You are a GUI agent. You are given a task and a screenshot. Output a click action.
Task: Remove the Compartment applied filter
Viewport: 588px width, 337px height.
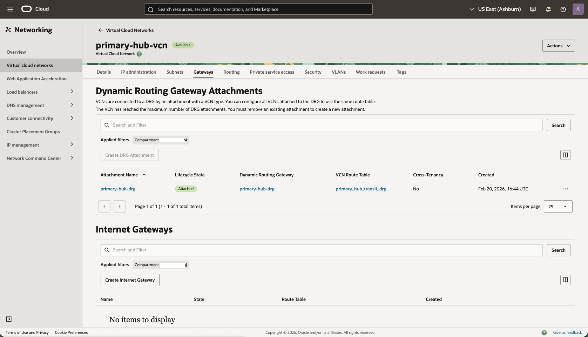[x=186, y=140]
